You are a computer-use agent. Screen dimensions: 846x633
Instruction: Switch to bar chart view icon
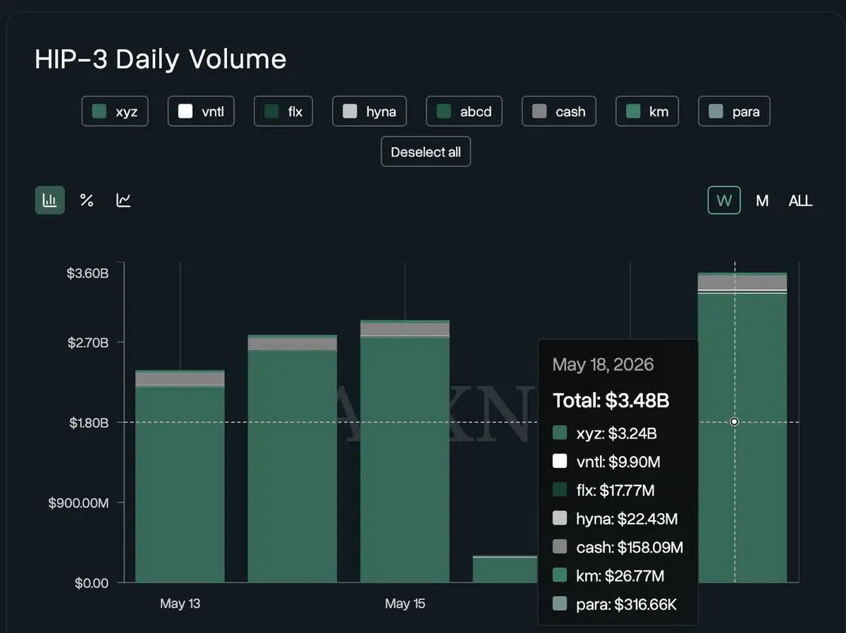pos(50,200)
